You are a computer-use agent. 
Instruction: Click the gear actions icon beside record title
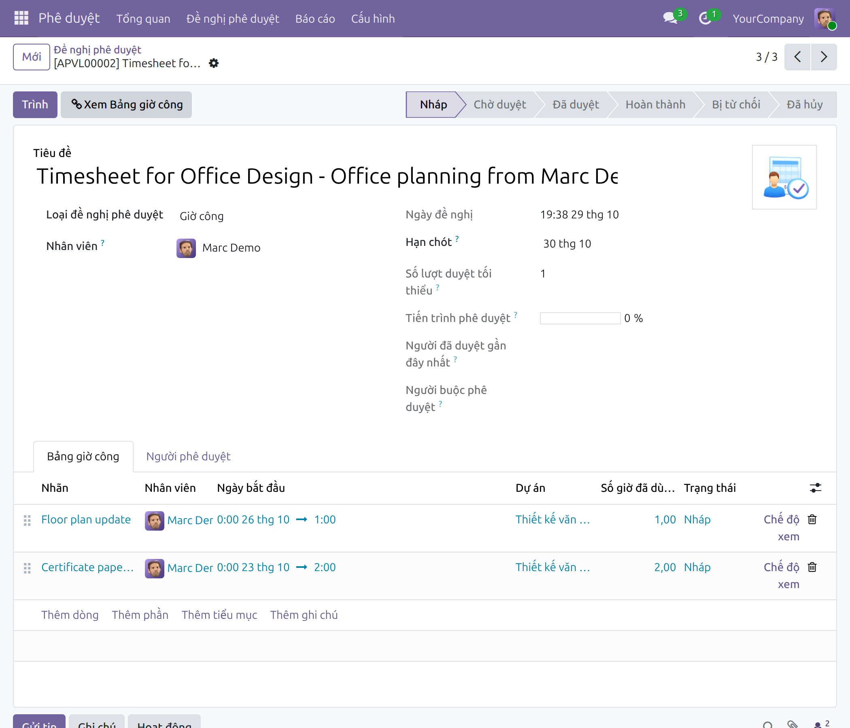(214, 63)
